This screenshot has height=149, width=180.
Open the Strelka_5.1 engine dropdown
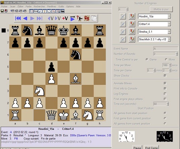click(169, 32)
